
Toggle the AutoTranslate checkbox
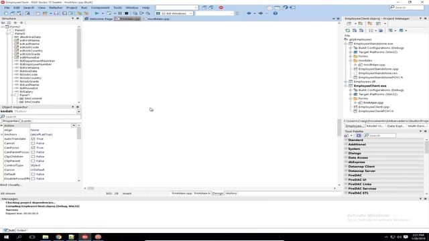coord(33,139)
